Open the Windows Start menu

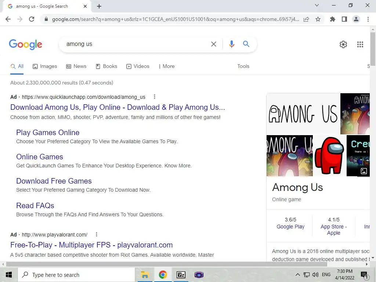click(x=9, y=275)
